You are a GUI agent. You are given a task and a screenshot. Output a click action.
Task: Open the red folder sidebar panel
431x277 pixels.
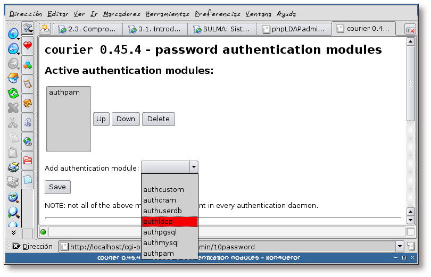(28, 160)
